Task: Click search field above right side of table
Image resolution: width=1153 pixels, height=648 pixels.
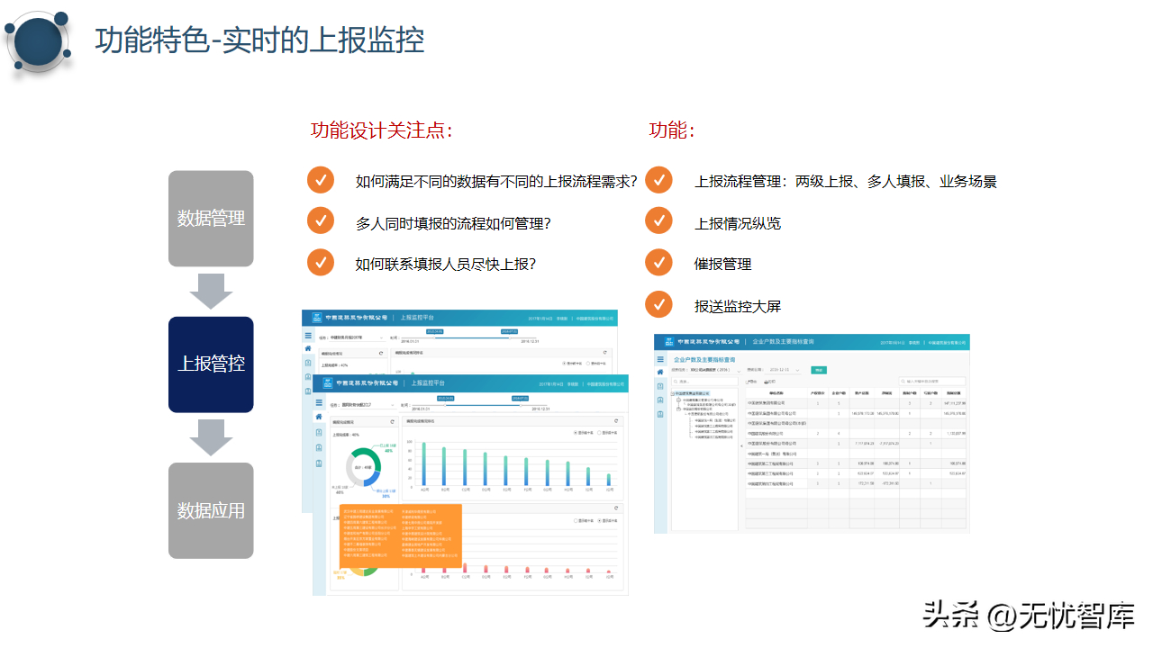Action: coord(932,382)
